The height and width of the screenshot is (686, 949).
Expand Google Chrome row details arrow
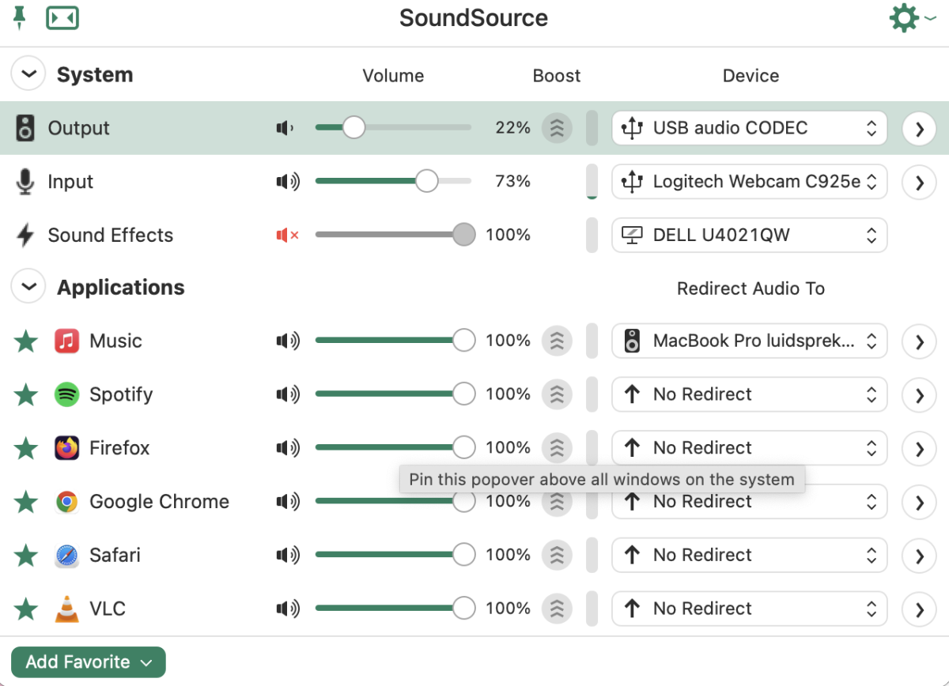click(x=919, y=501)
